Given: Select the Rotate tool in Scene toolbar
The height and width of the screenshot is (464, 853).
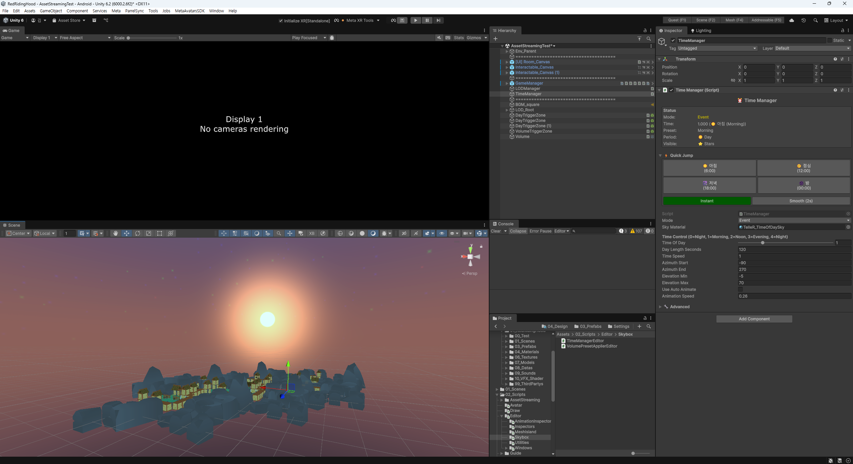Looking at the screenshot, I should coord(138,233).
